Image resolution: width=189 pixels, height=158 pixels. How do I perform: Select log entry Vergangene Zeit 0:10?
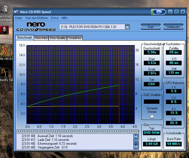[x=45, y=147]
